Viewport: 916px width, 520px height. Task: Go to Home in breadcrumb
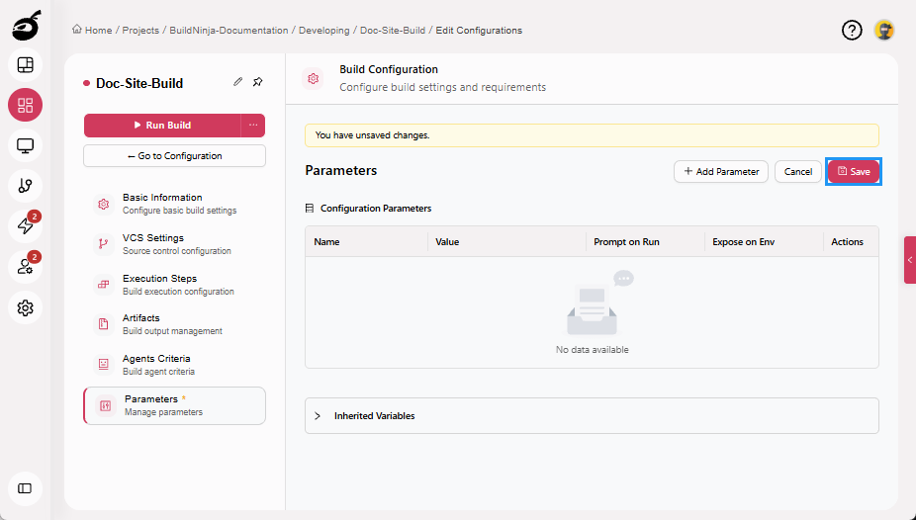92,30
